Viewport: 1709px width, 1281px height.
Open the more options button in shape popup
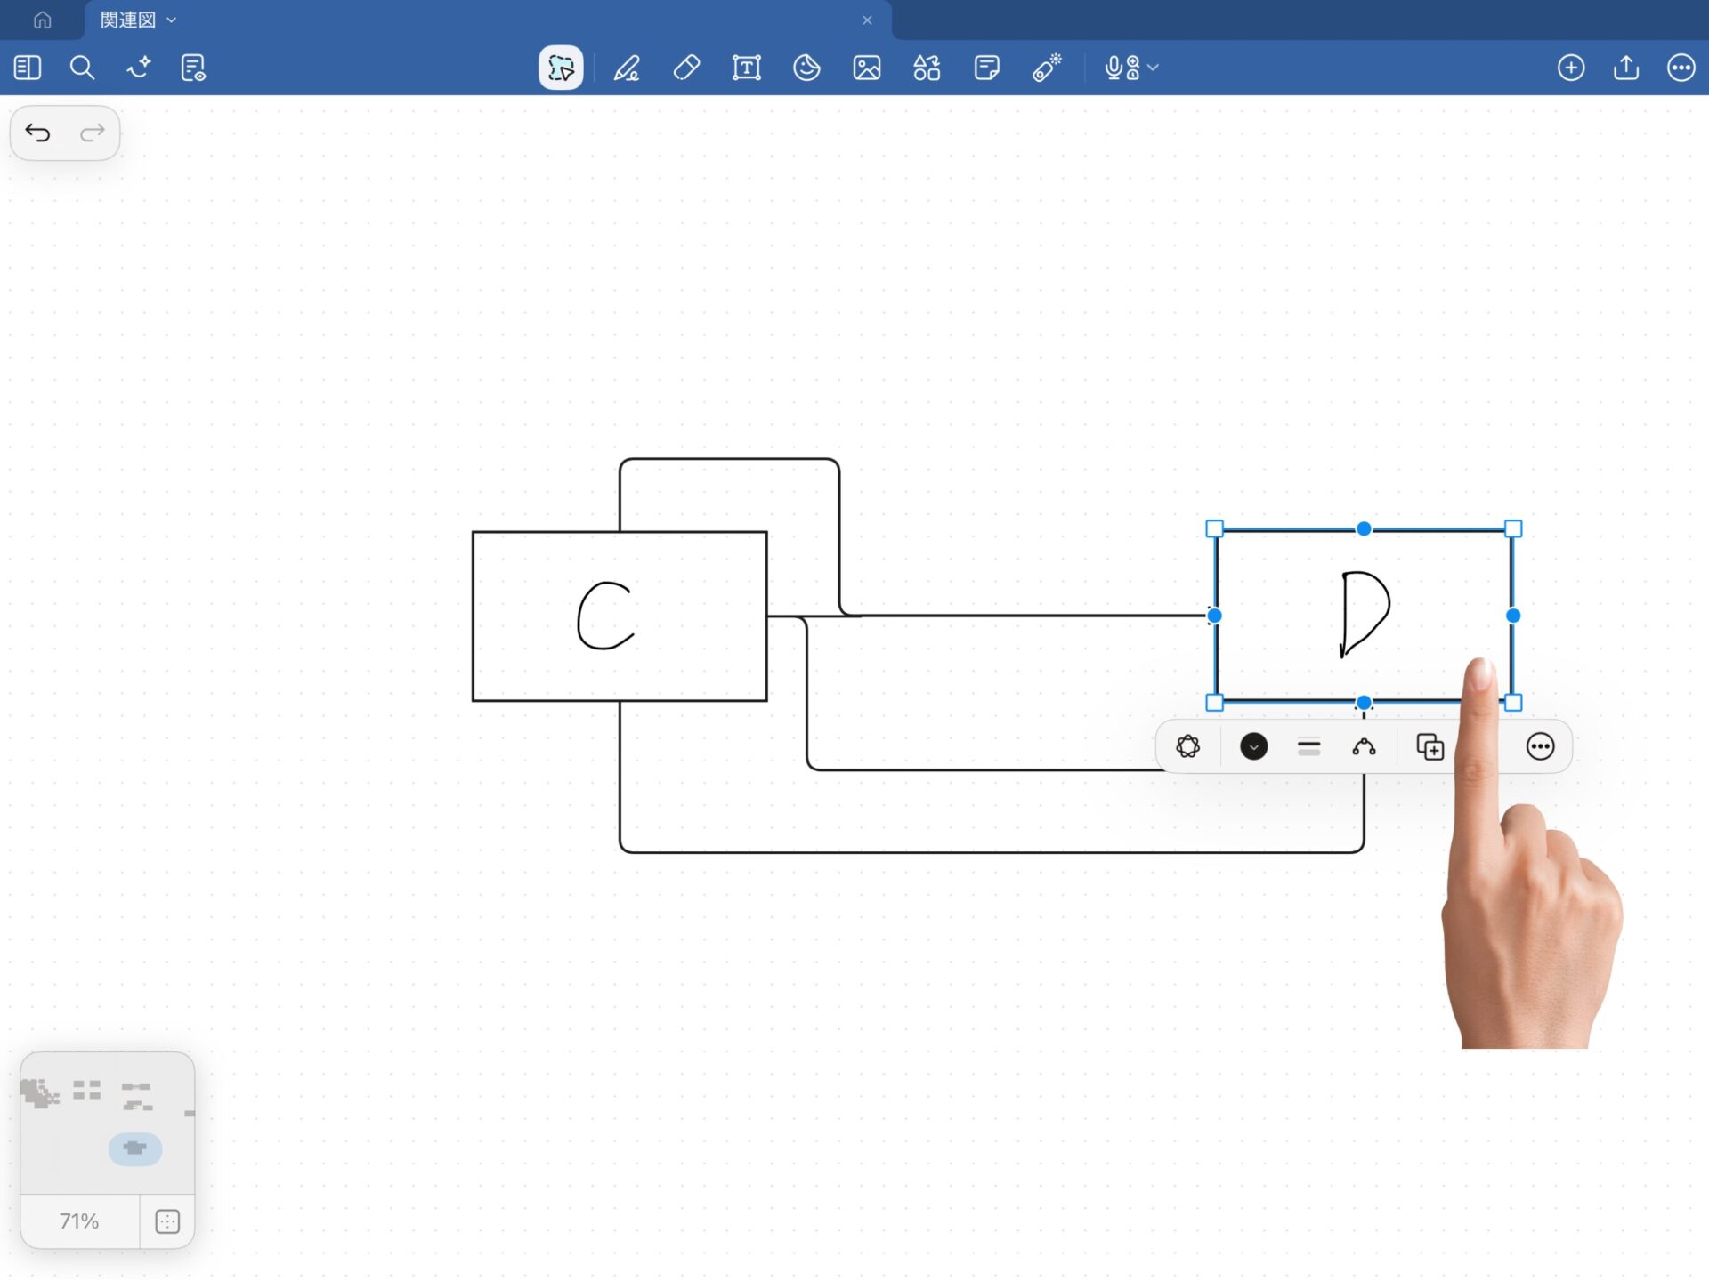[x=1540, y=746]
